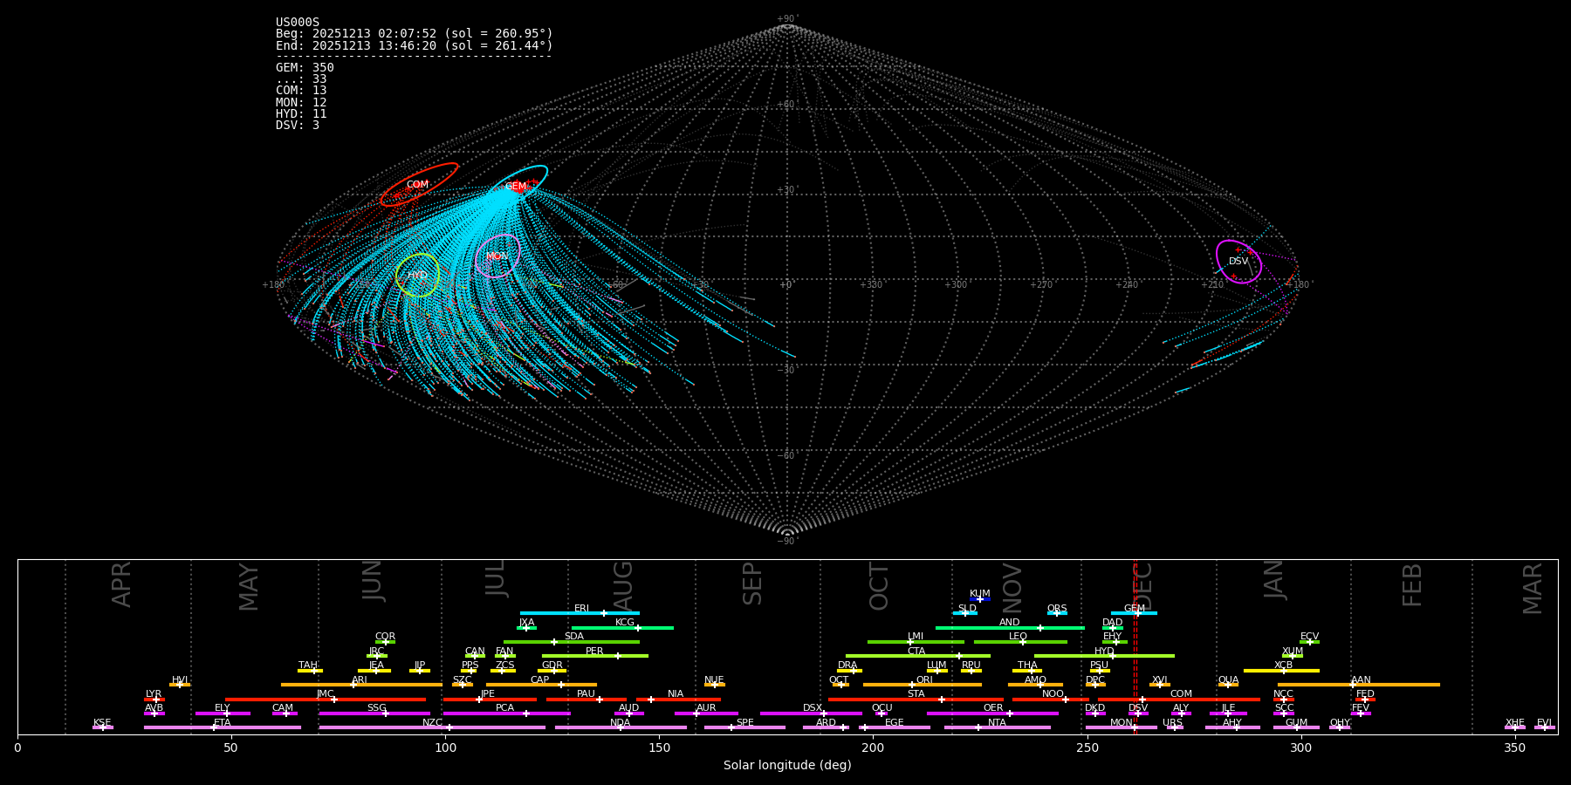The height and width of the screenshot is (785, 1571).
Task: Select the STA shower label in the timeline
Action: pos(916,694)
